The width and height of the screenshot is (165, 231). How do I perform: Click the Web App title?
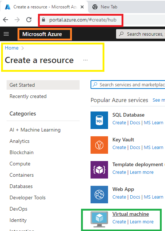click(x=123, y=189)
